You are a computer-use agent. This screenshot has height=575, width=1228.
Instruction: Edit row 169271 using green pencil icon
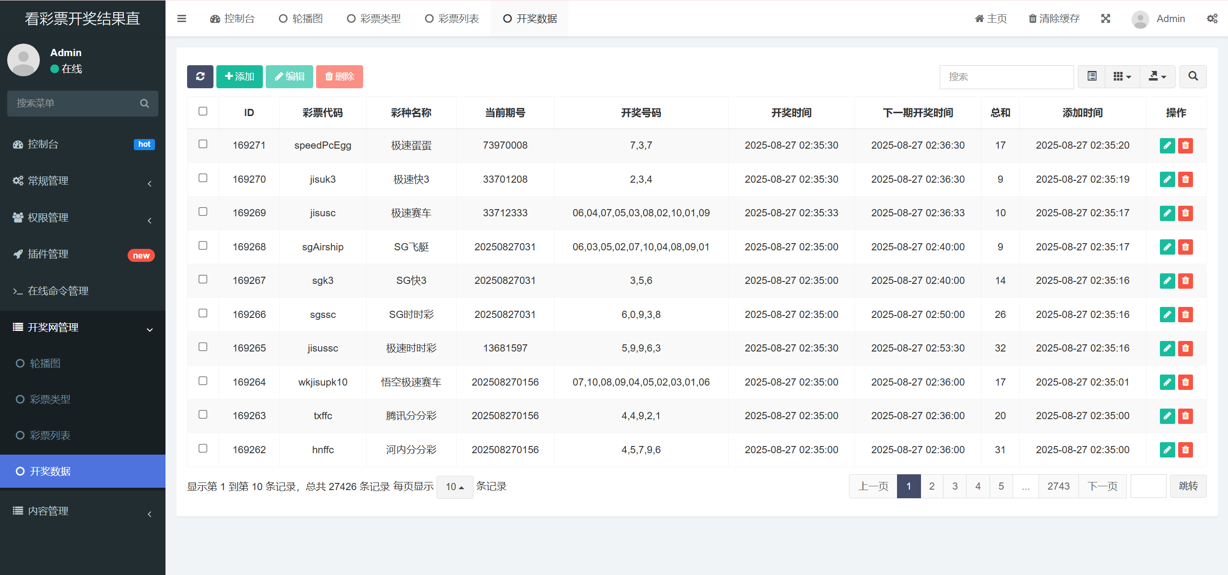tap(1167, 145)
